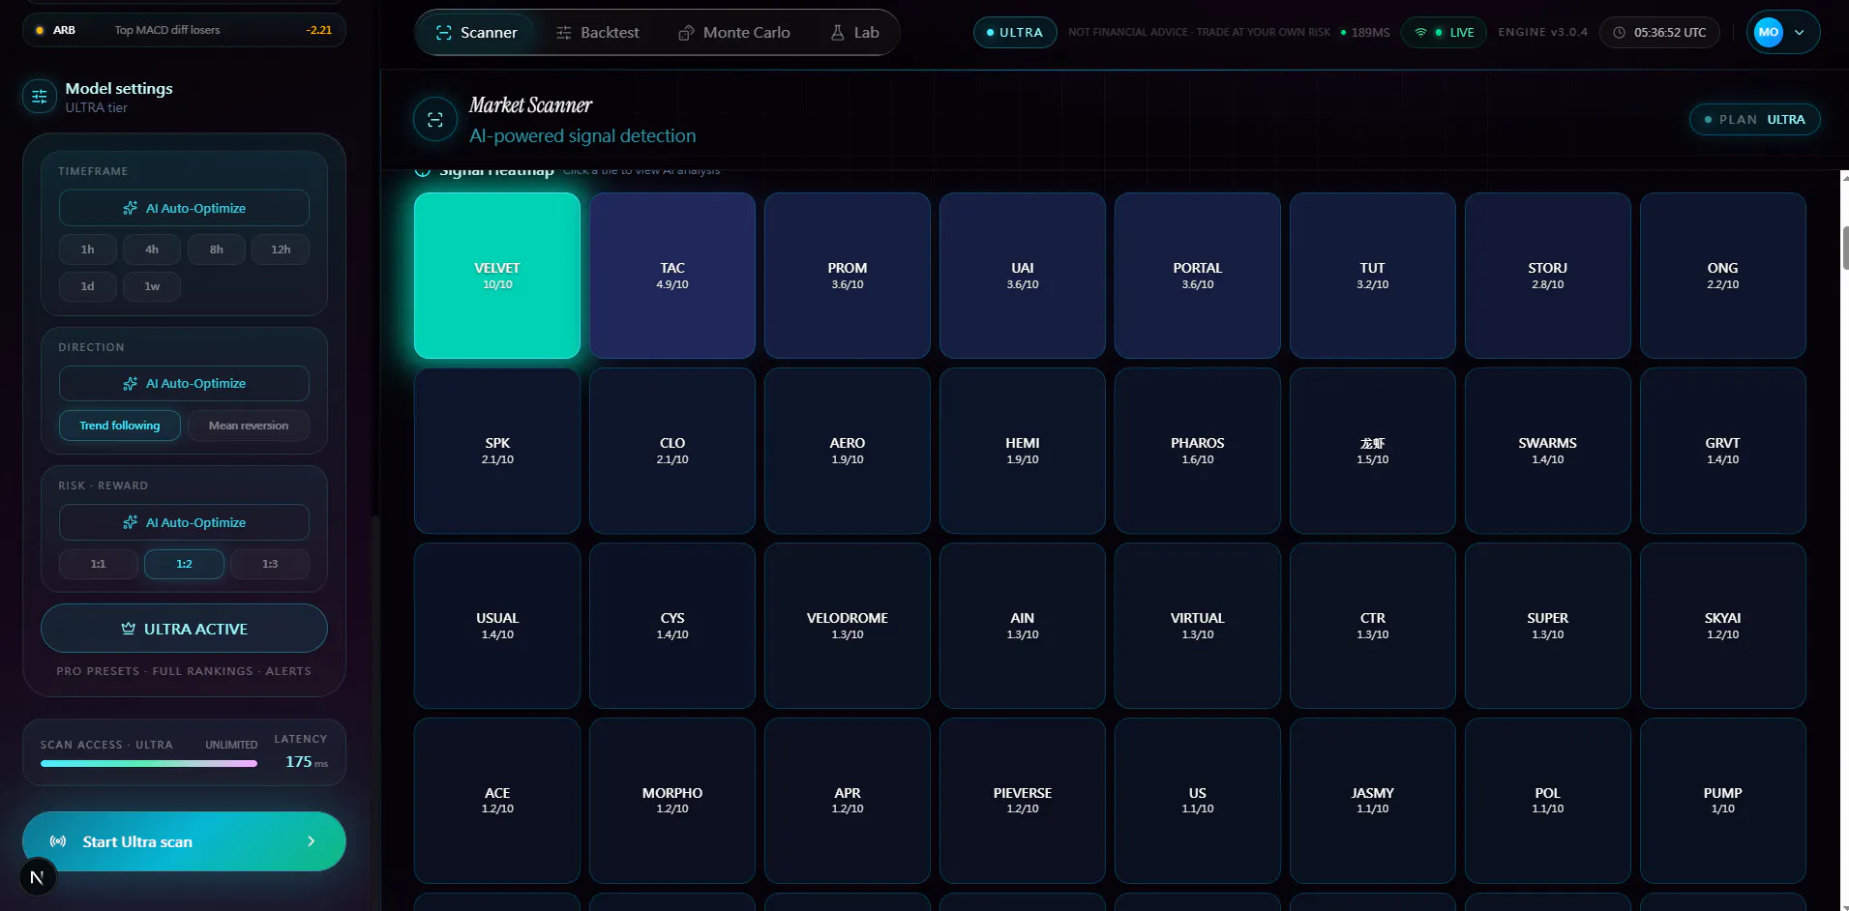Image resolution: width=1849 pixels, height=911 pixels.
Task: Click the arrow on Start Ultra scan
Action: pyautogui.click(x=311, y=841)
